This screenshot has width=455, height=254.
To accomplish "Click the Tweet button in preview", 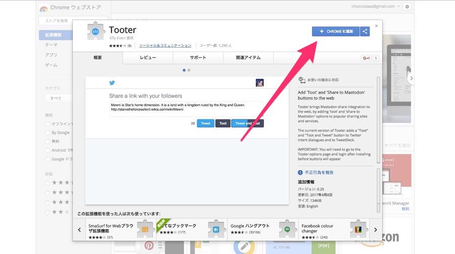I will [205, 123].
